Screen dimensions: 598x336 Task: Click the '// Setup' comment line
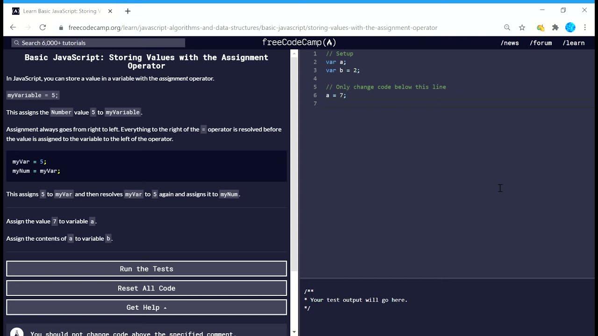[x=339, y=54]
